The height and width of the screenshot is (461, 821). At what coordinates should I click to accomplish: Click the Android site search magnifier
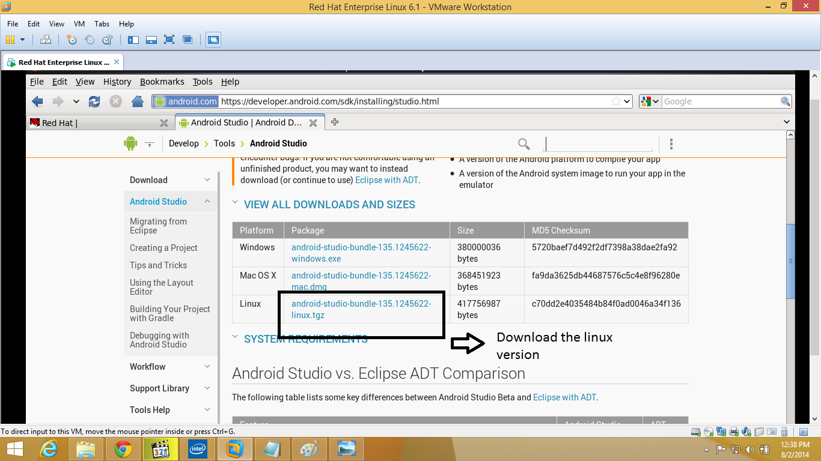(524, 144)
